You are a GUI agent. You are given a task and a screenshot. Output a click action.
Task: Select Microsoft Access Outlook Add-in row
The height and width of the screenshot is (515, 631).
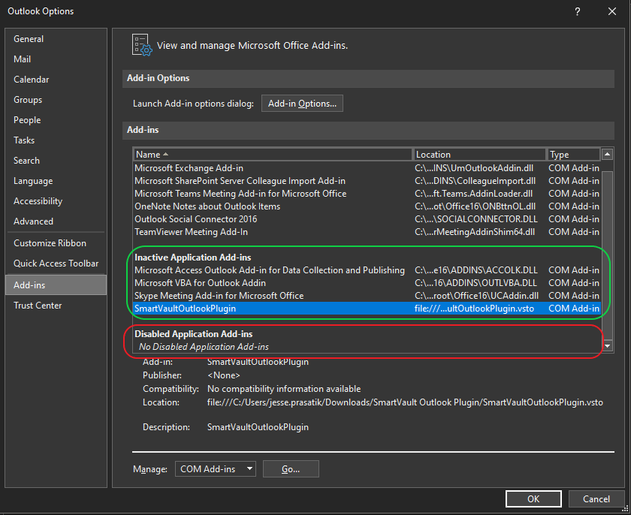tap(367, 270)
